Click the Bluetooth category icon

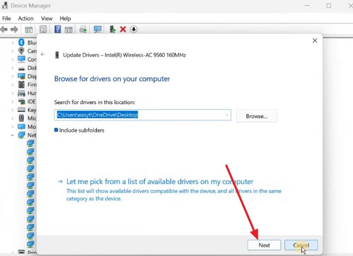point(21,42)
